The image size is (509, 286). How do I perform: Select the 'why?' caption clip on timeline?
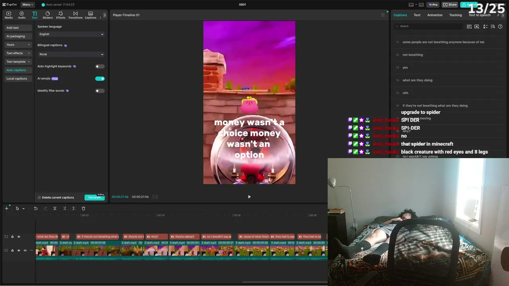click(x=156, y=237)
